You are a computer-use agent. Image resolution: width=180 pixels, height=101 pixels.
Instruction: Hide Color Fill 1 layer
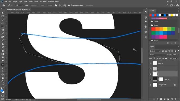click(x=151, y=79)
